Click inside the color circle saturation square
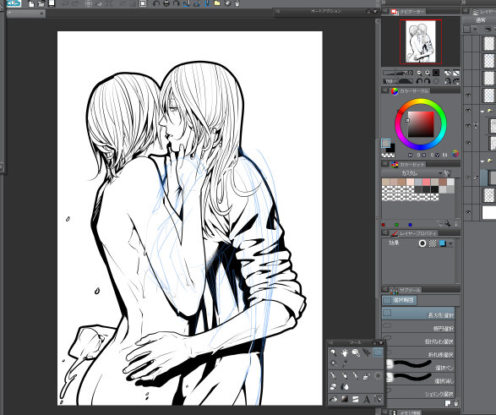This screenshot has width=496, height=415. (x=421, y=124)
